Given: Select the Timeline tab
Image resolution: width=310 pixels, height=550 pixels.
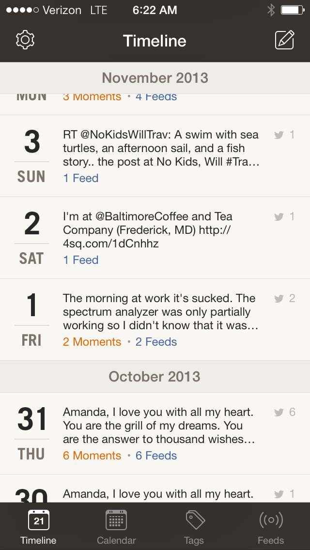Looking at the screenshot, I should [x=39, y=526].
